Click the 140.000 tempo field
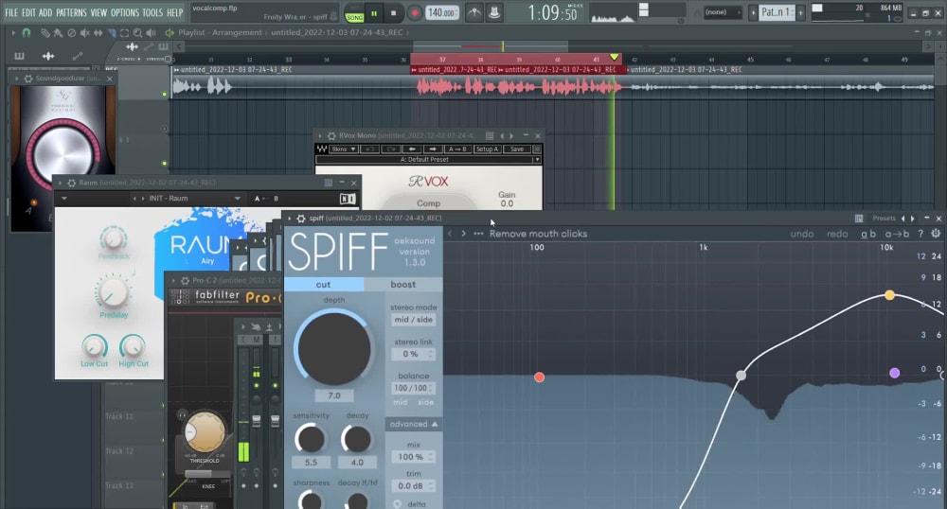This screenshot has width=947, height=509. coord(442,12)
